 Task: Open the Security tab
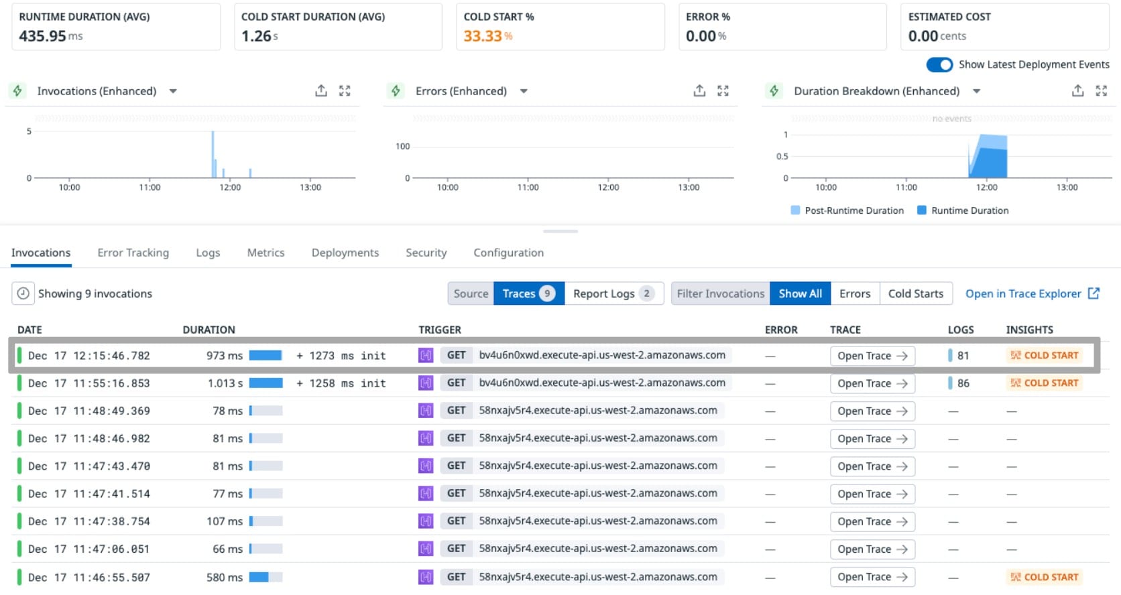coord(426,253)
